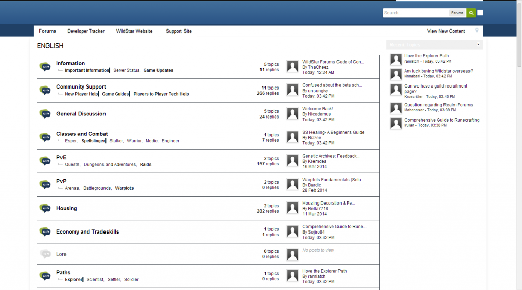Open the Classes and Combat forum
The image size is (522, 290).
click(x=82, y=134)
